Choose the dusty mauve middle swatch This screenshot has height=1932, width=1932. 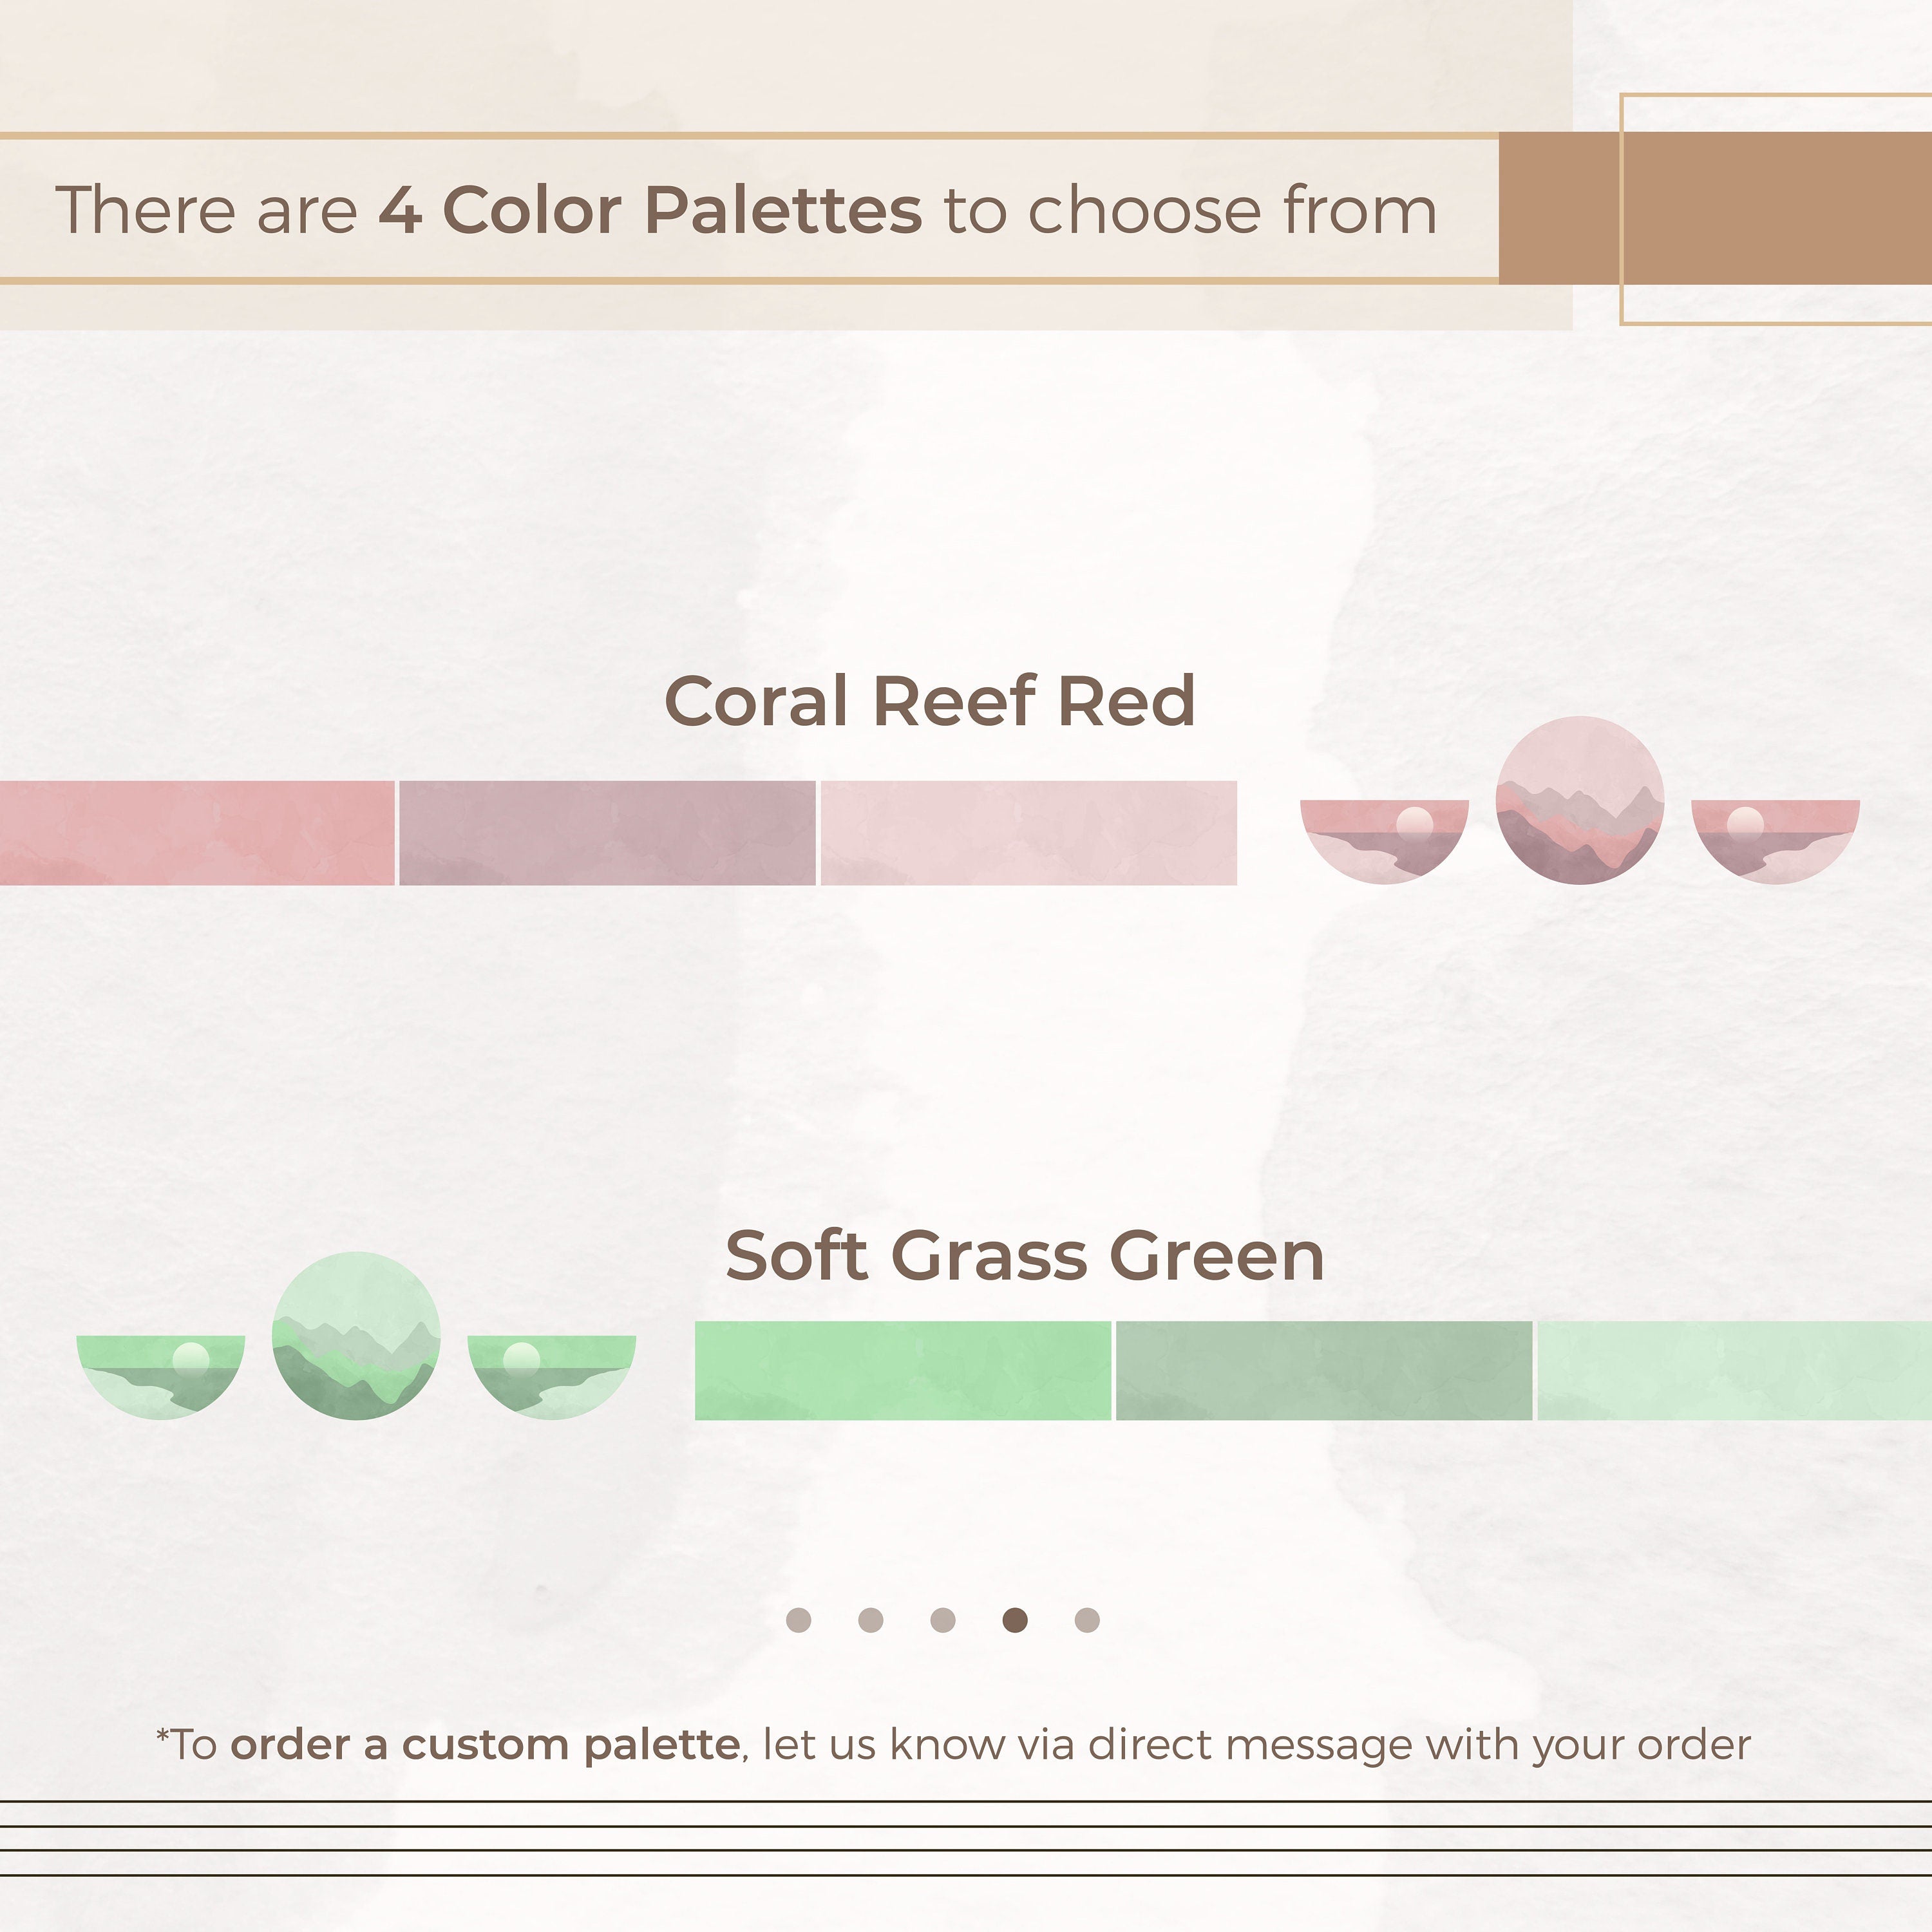[607, 833]
